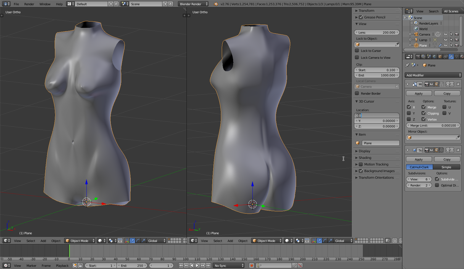Apply the Mirror modifier
This screenshot has width=464, height=269.
[419, 94]
